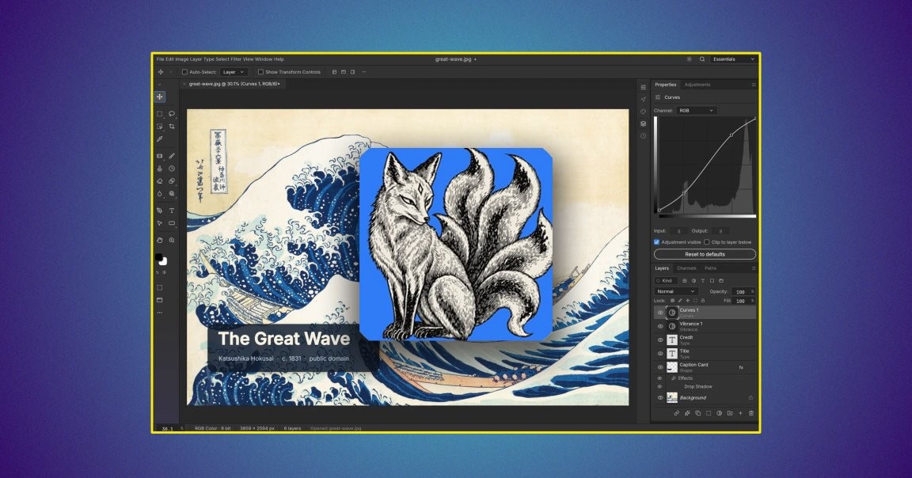Click the three-dots icon in options bar
912x478 pixels.
pyautogui.click(x=364, y=72)
